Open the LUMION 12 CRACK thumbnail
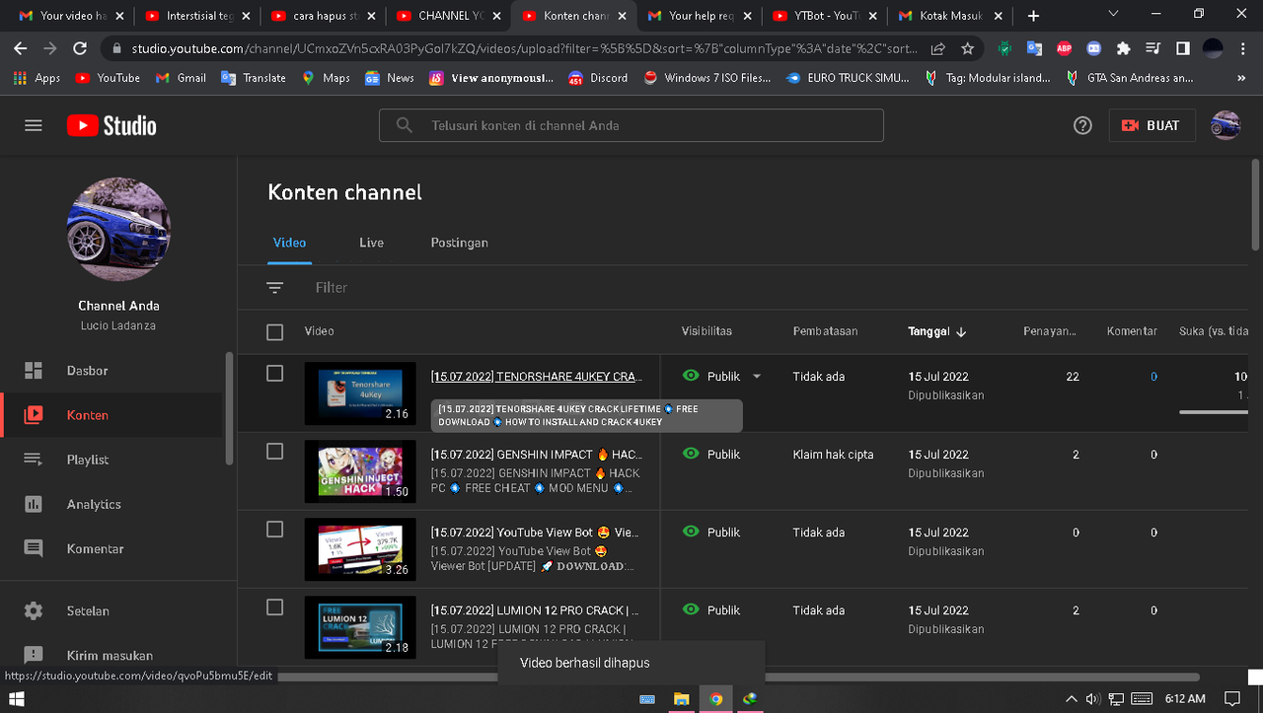This screenshot has width=1263, height=713. point(360,627)
